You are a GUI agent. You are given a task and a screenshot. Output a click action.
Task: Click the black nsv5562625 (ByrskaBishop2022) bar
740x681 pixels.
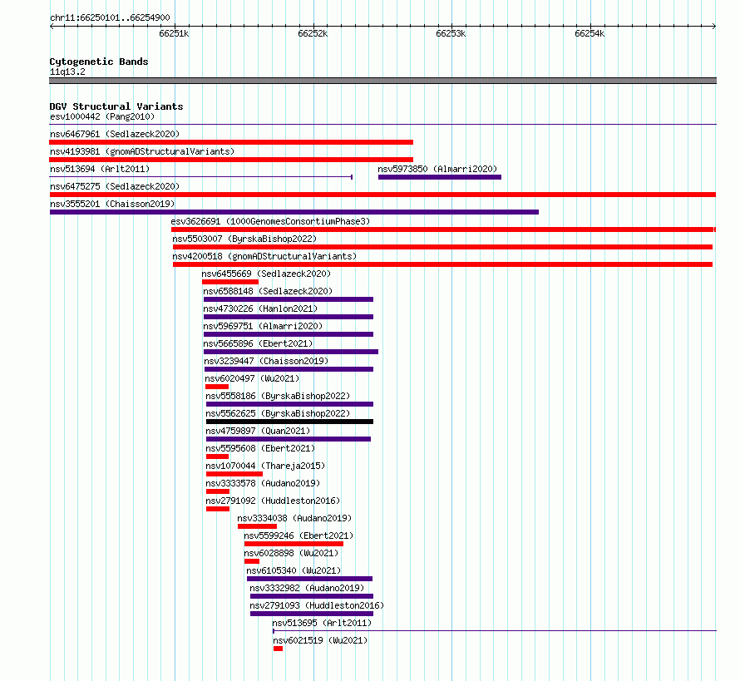pos(289,422)
